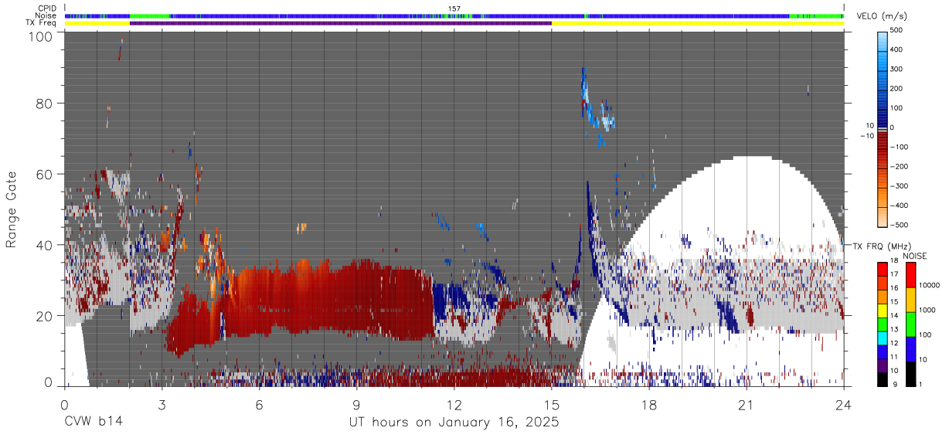
Task: Click the 'TX Freq' row label at top
Action: point(42,22)
